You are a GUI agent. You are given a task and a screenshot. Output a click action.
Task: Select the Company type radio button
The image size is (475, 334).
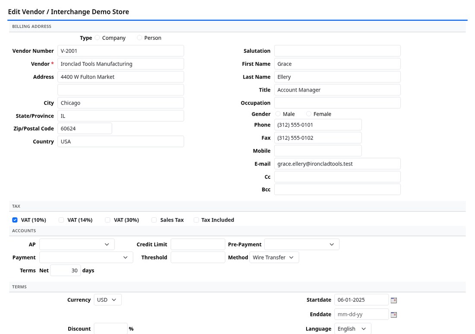97,38
